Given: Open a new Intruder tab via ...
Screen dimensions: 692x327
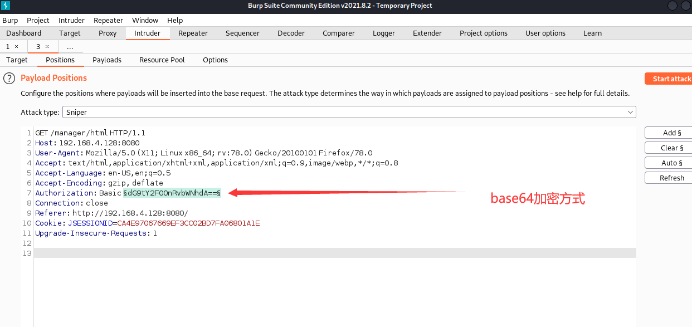Looking at the screenshot, I should (x=70, y=47).
